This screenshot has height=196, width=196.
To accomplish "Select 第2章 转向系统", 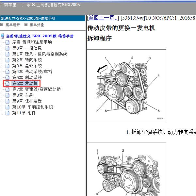I will (27, 60).
